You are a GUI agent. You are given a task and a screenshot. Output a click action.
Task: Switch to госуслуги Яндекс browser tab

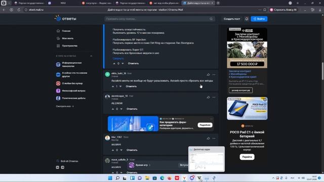97,3
